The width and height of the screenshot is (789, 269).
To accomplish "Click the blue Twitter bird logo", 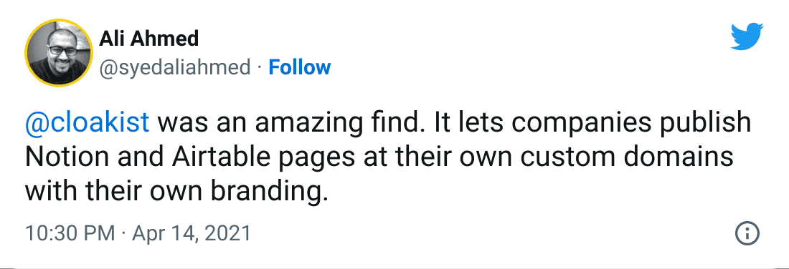I will point(747,36).
